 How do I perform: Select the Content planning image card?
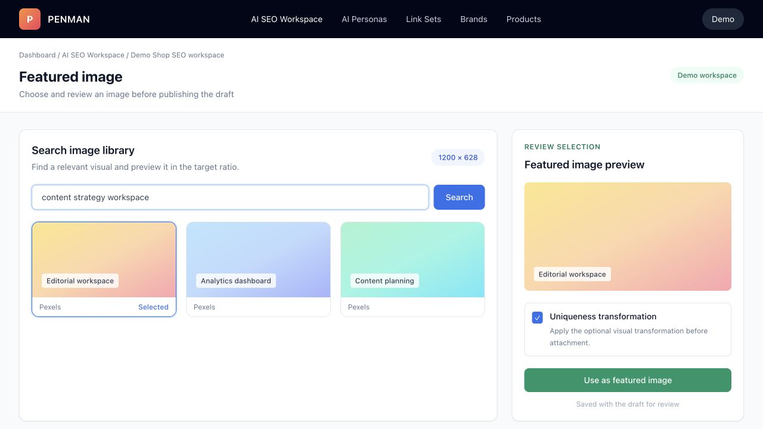pos(412,269)
